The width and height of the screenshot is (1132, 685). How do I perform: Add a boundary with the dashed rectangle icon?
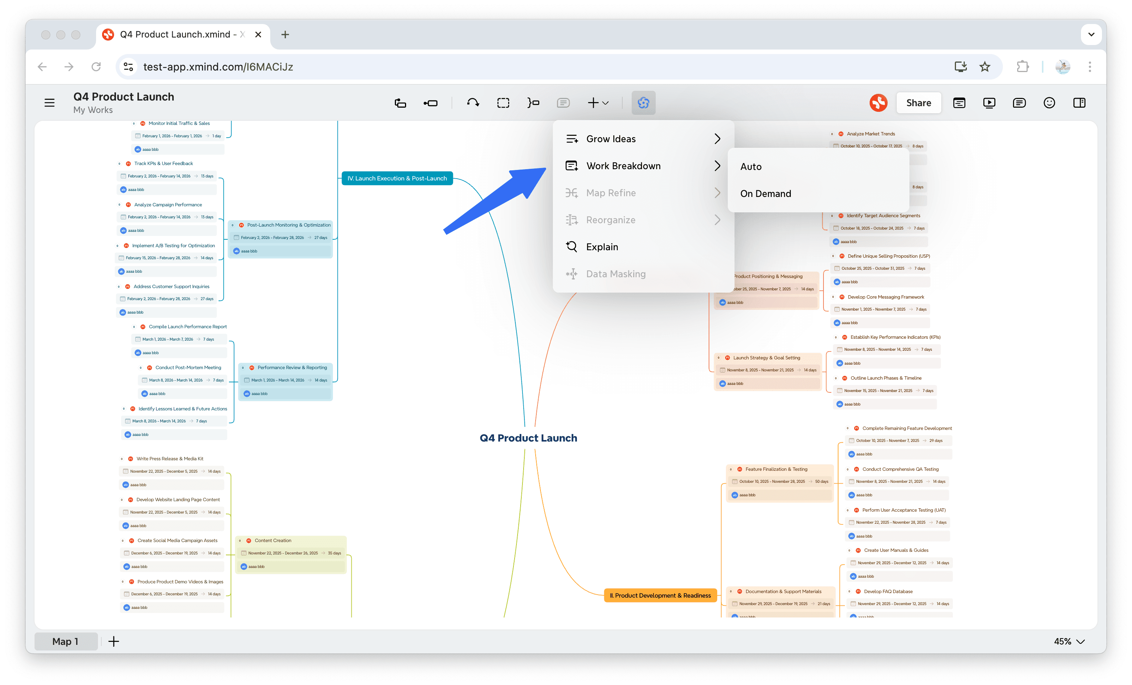pyautogui.click(x=503, y=102)
